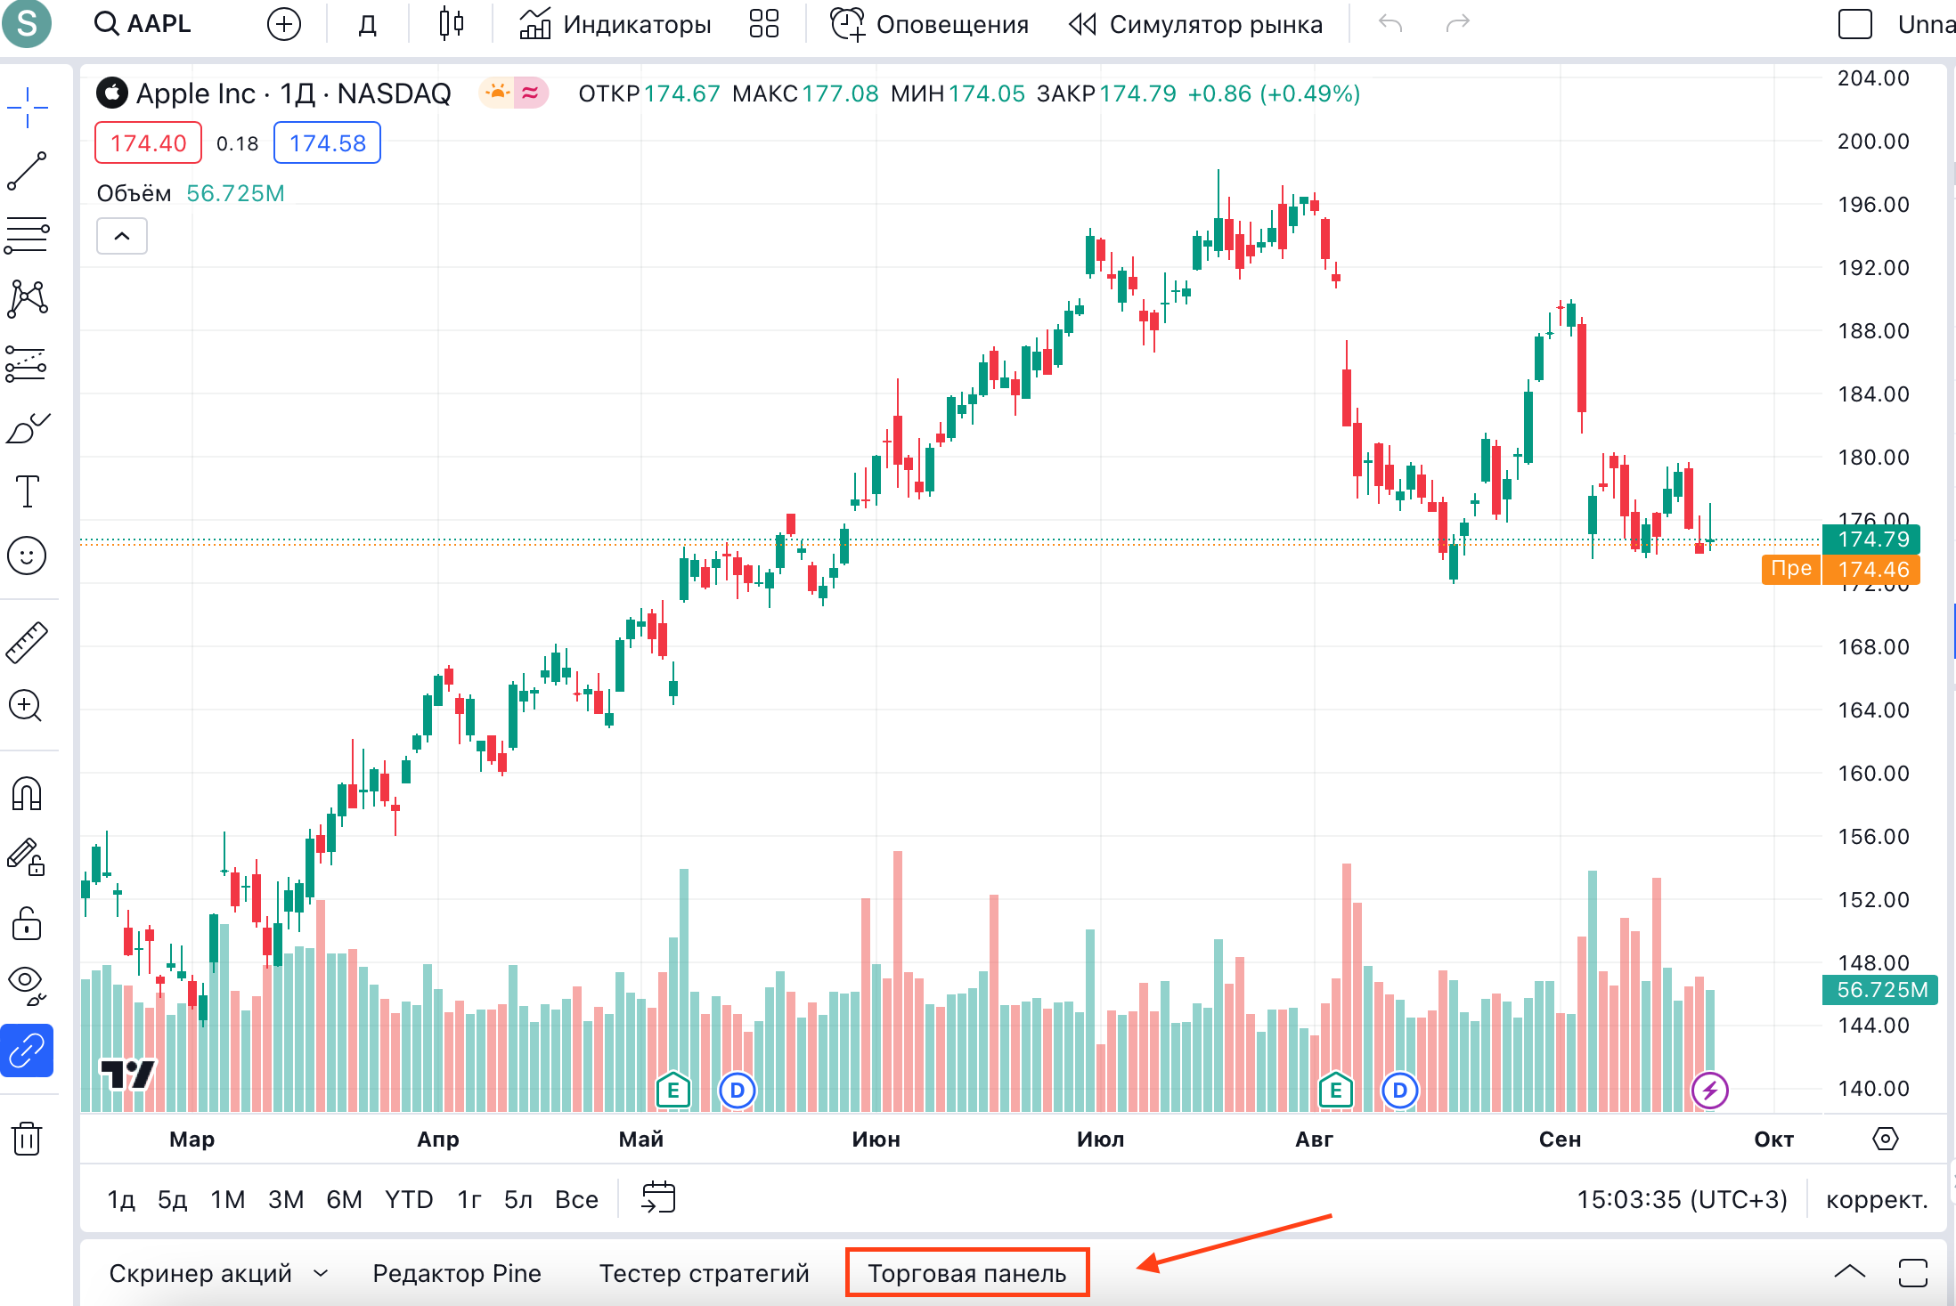Screen dimensions: 1956x1306
Task: Open the Индикаторы menu
Action: coord(615,24)
